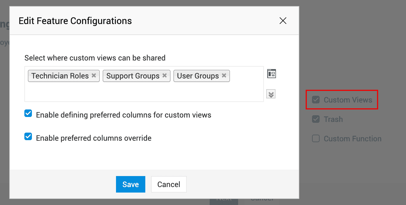This screenshot has width=406, height=205.
Task: Uncheck the Trash feature checkbox
Action: pyautogui.click(x=316, y=119)
